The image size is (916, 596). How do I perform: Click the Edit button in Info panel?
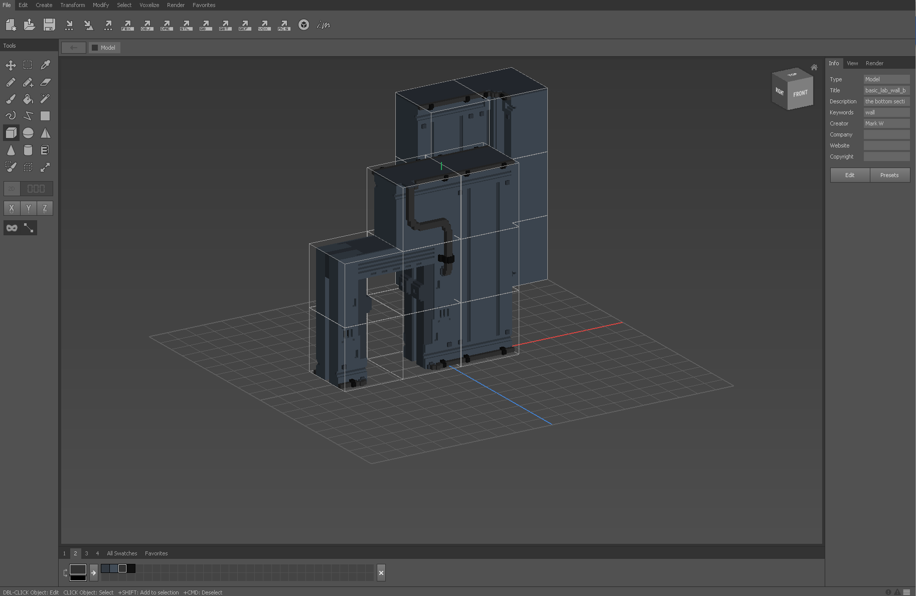coord(850,175)
